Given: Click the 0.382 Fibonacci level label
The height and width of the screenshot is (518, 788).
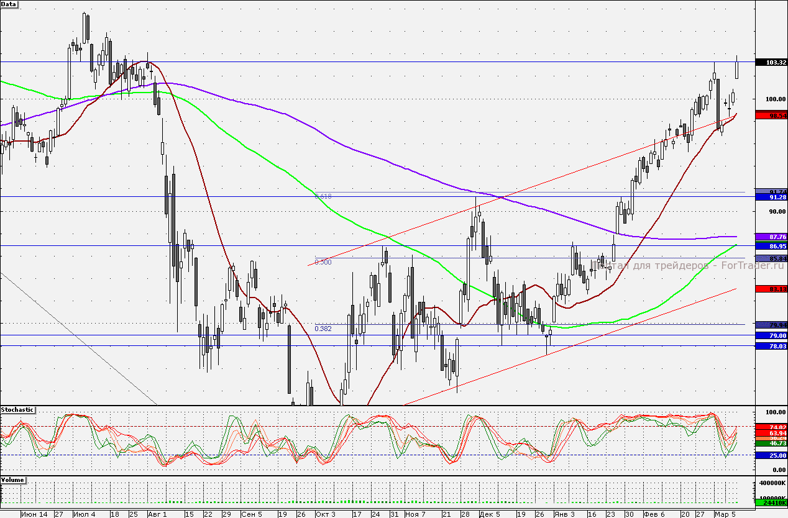Looking at the screenshot, I should [323, 329].
